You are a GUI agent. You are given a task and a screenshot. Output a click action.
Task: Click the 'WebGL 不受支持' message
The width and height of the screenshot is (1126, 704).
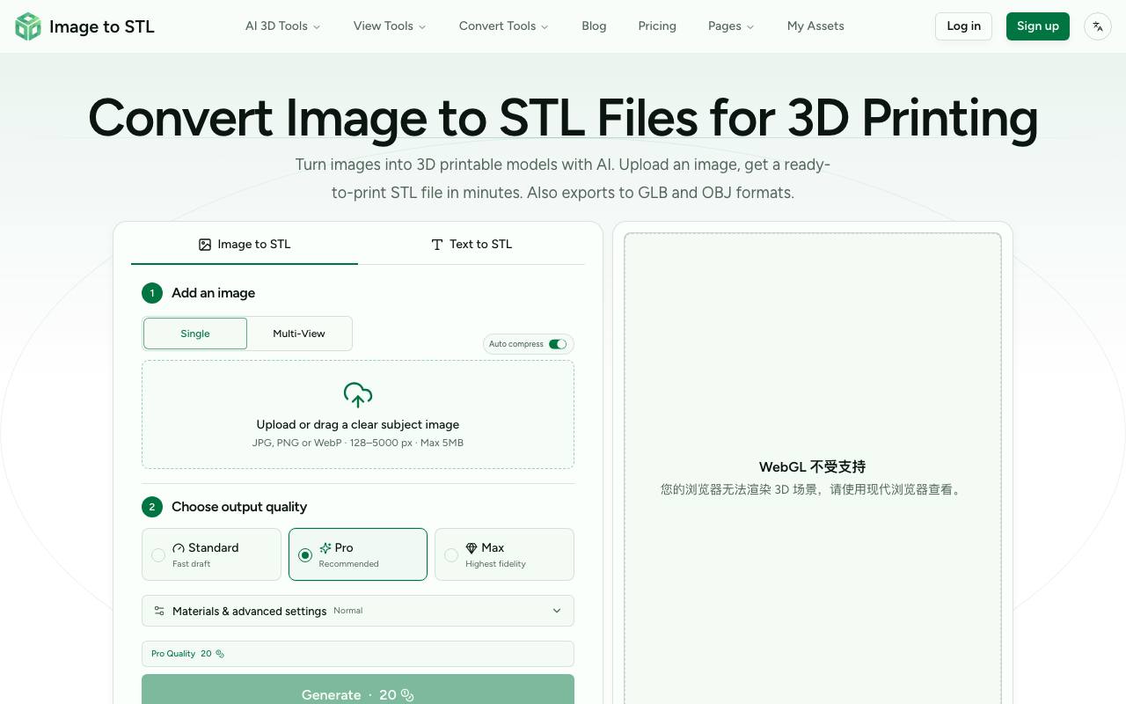[813, 467]
